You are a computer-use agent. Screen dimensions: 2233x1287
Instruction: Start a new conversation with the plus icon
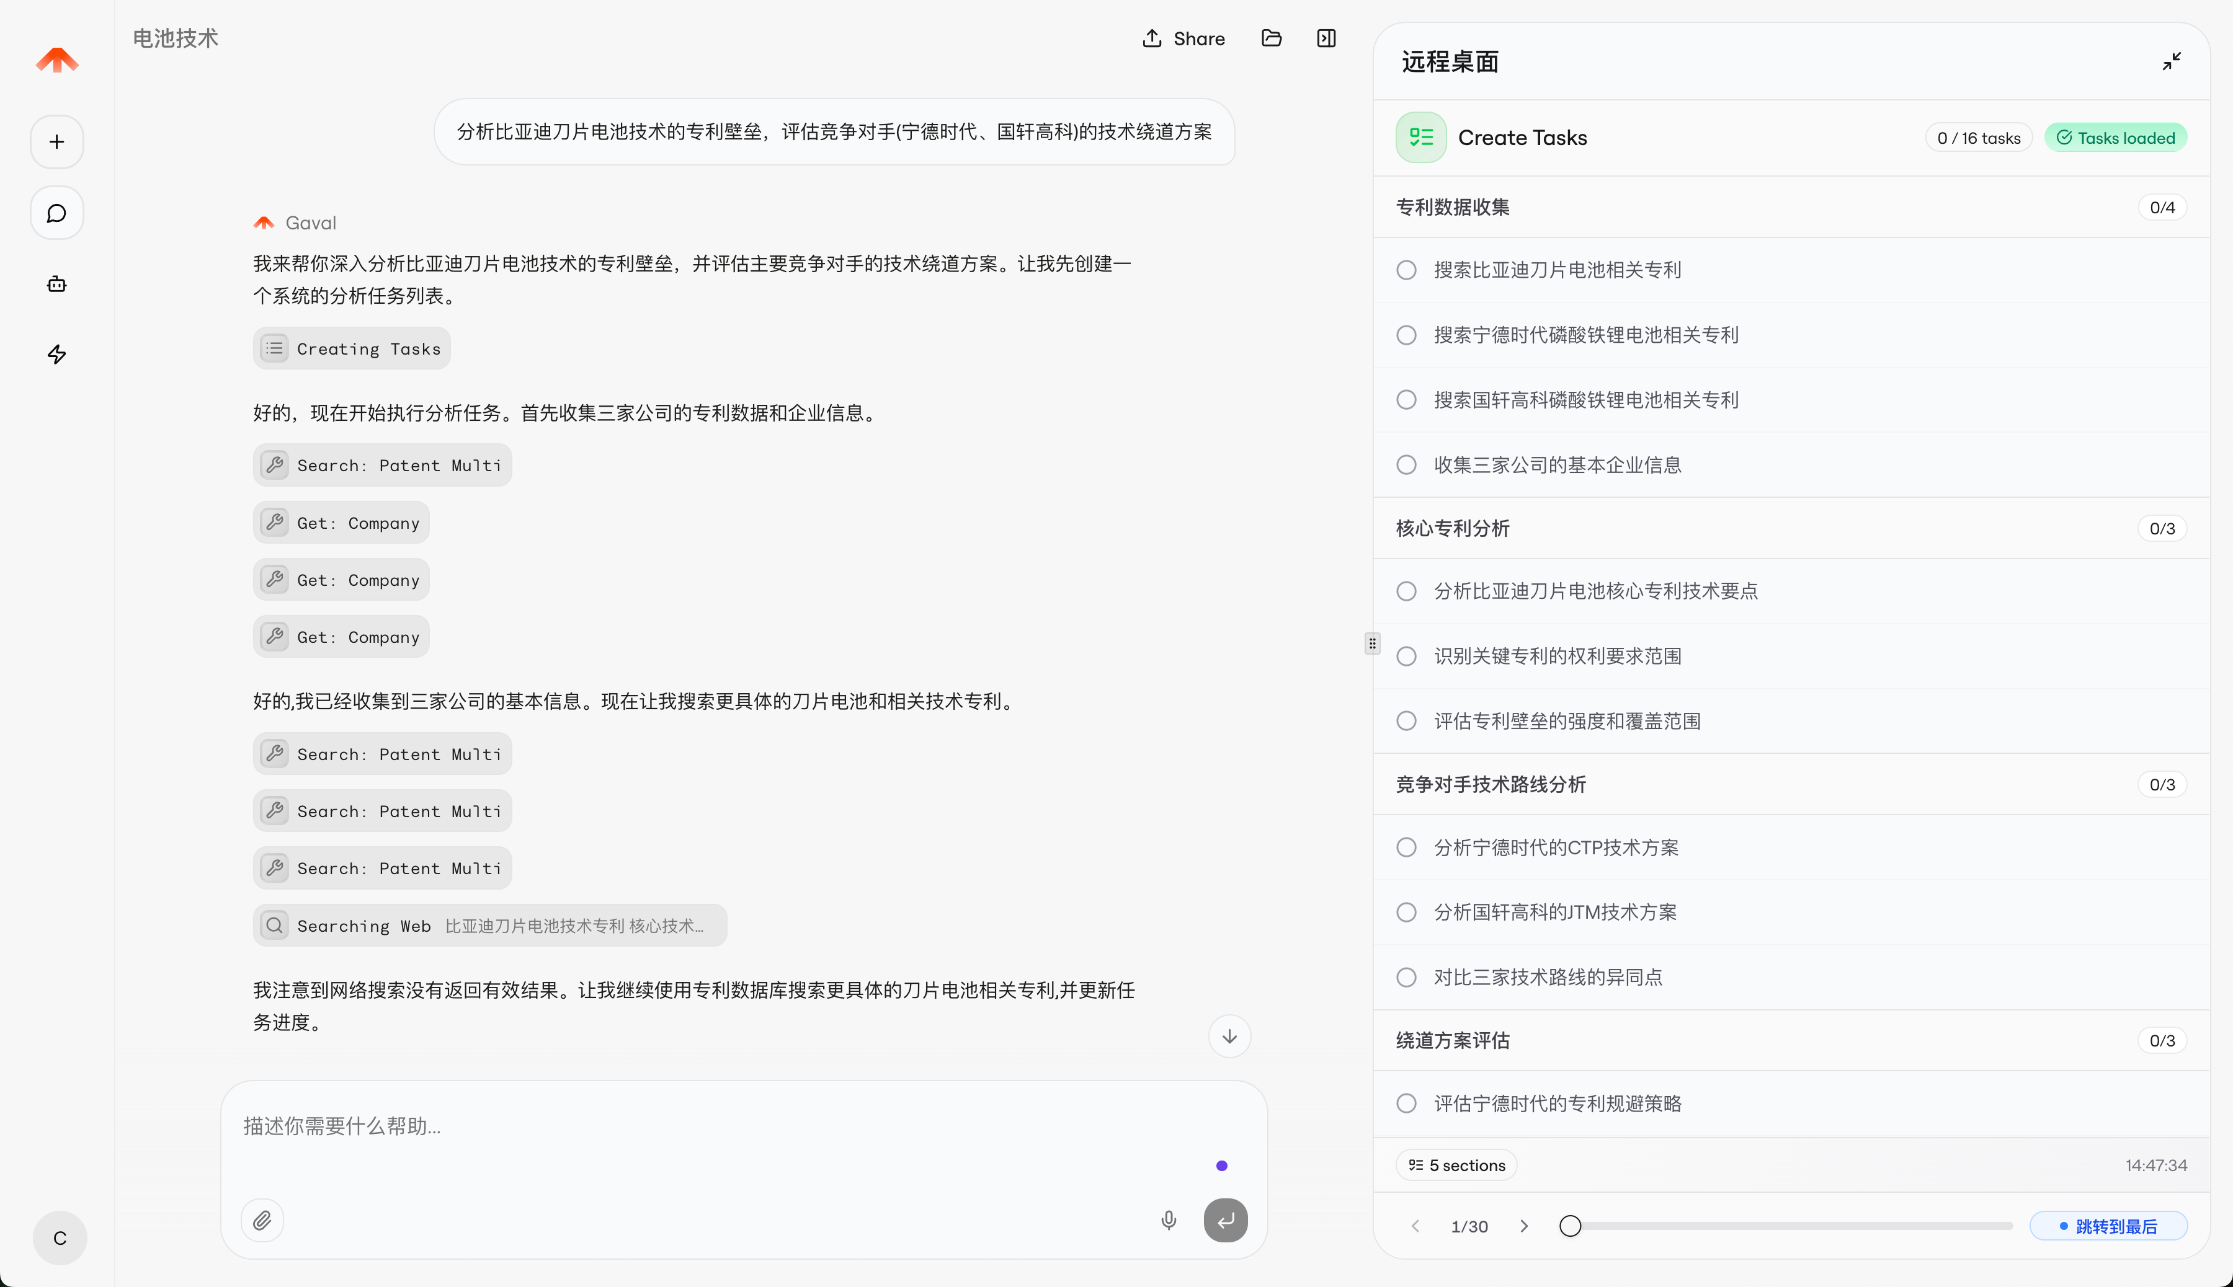[x=56, y=141]
